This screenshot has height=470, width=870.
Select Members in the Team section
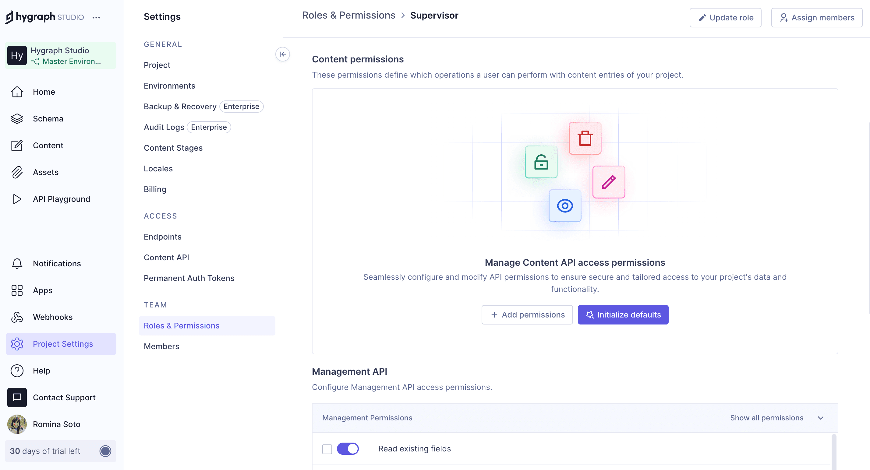[x=161, y=346]
